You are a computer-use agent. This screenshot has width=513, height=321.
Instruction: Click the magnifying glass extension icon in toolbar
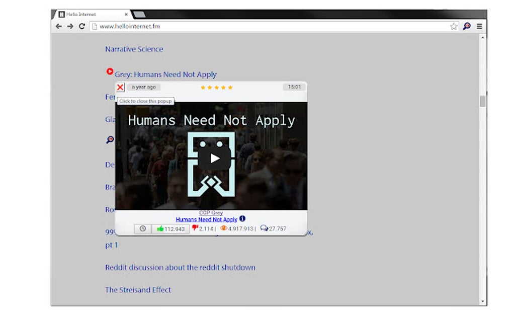(x=467, y=26)
